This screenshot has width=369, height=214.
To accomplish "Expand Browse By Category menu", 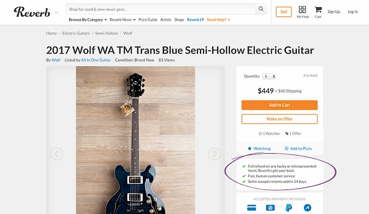I will click(88, 20).
